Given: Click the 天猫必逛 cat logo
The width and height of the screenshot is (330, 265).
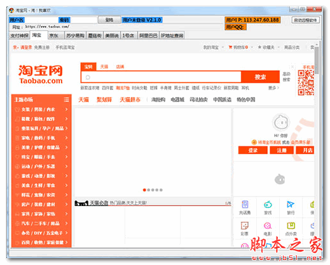Looking at the screenshot, I should pos(81,204).
